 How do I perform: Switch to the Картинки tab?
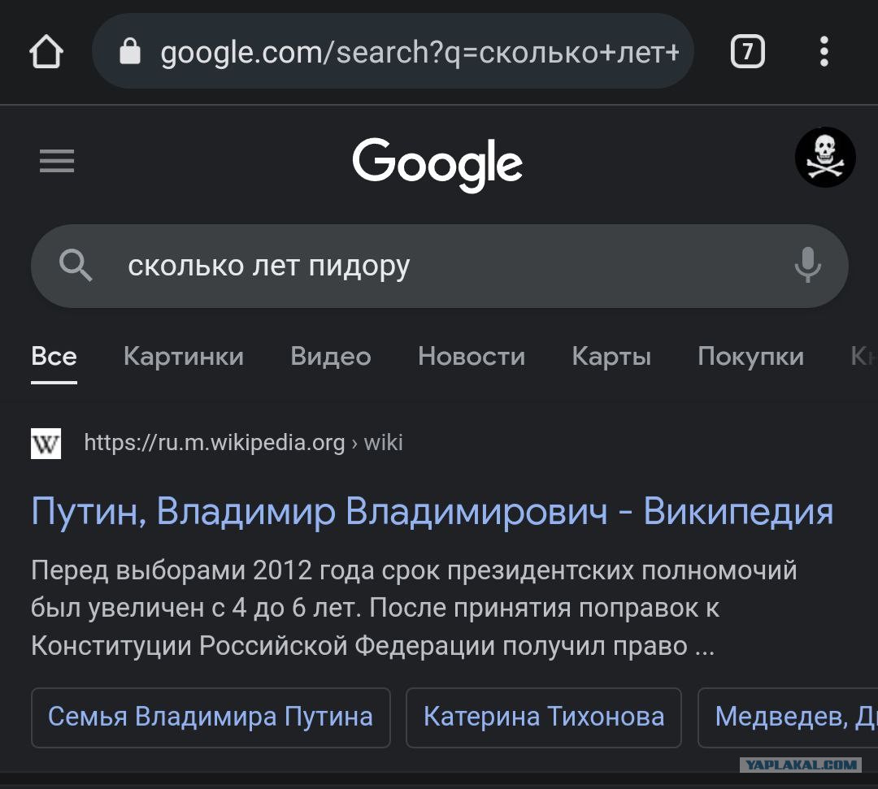click(184, 357)
